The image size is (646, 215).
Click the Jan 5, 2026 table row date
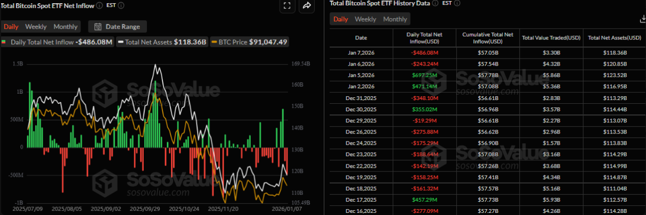(x=361, y=76)
